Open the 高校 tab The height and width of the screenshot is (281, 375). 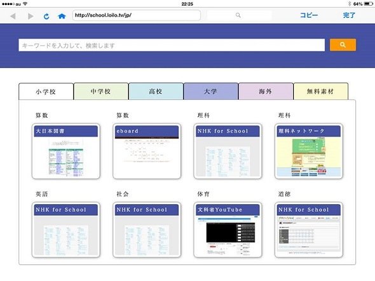tap(156, 92)
